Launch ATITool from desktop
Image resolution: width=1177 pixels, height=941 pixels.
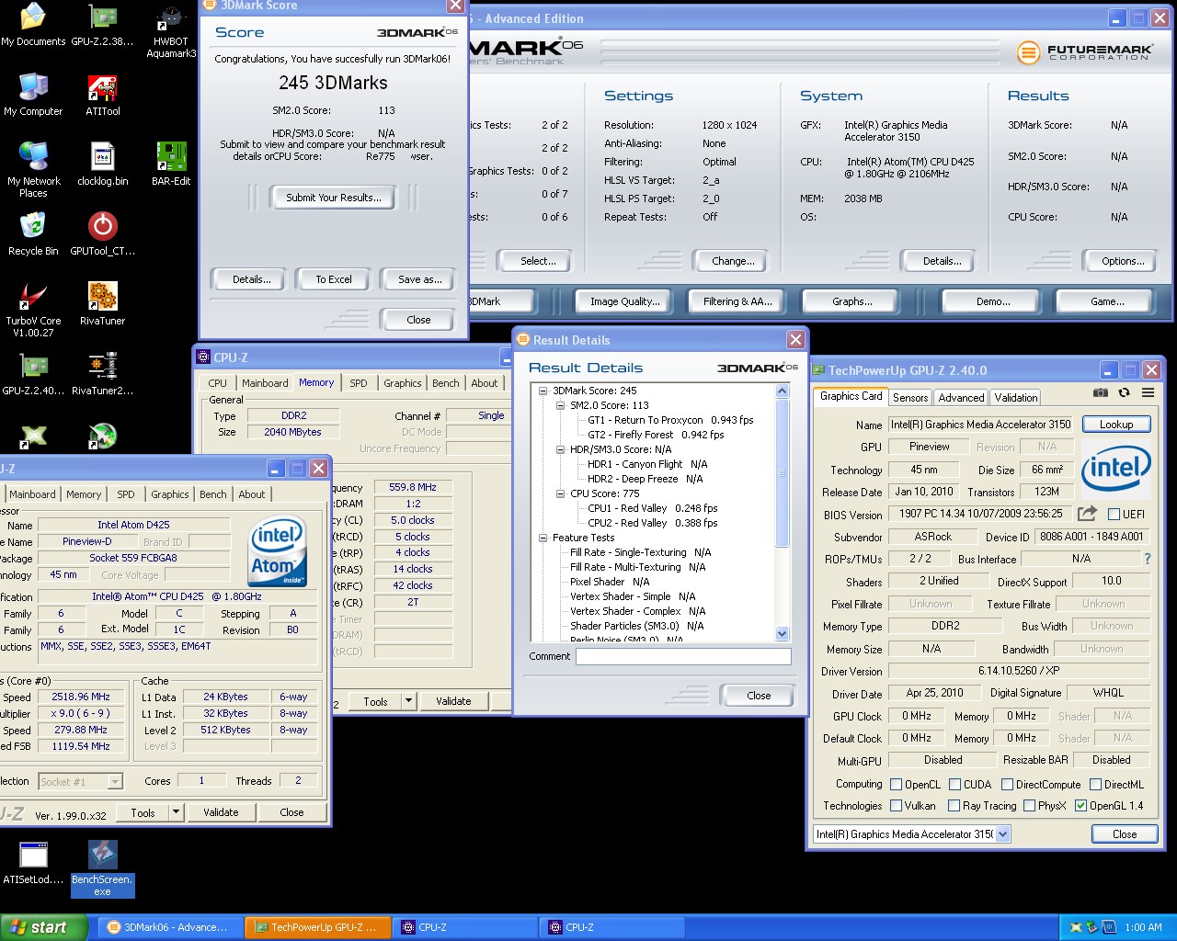[x=102, y=95]
